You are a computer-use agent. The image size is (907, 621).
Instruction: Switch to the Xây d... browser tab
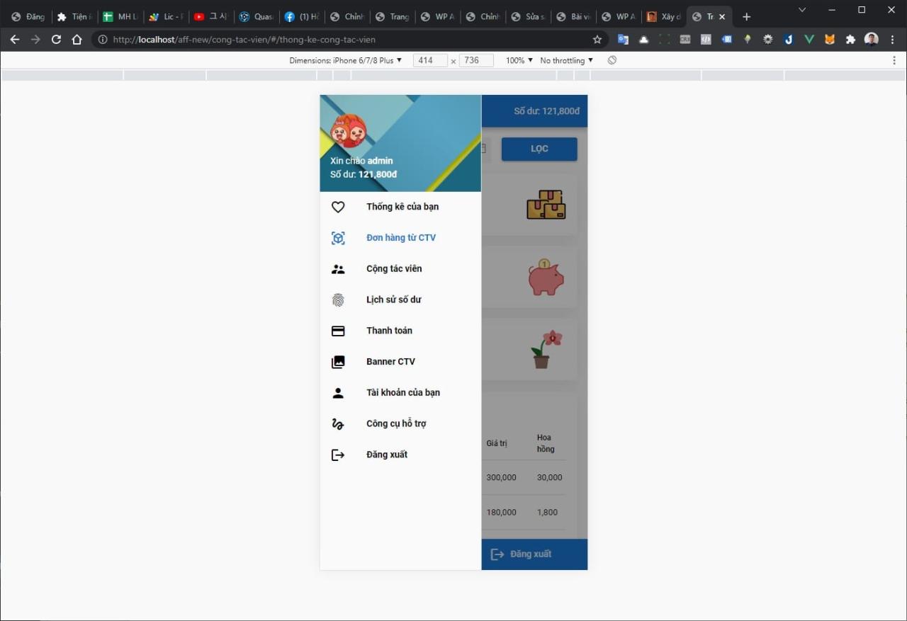pos(663,16)
